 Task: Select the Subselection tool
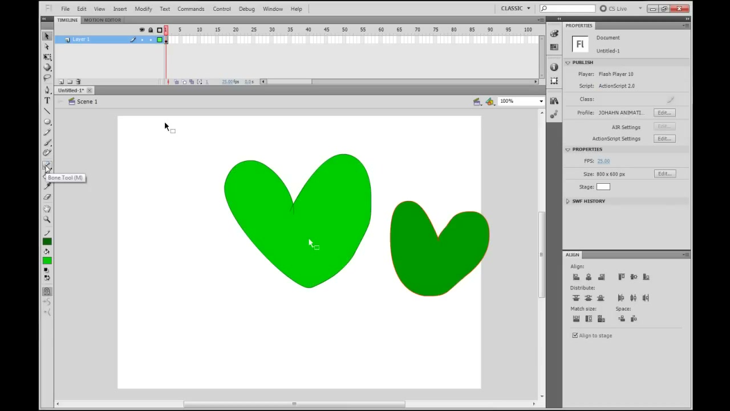[47, 46]
